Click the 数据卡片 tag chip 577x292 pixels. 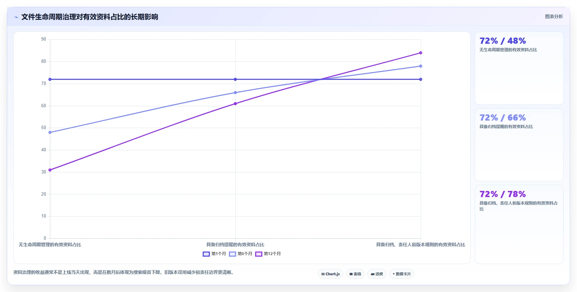coord(402,274)
